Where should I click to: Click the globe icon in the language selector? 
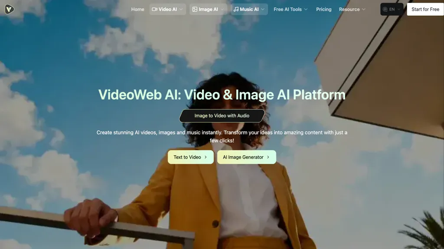(384, 9)
